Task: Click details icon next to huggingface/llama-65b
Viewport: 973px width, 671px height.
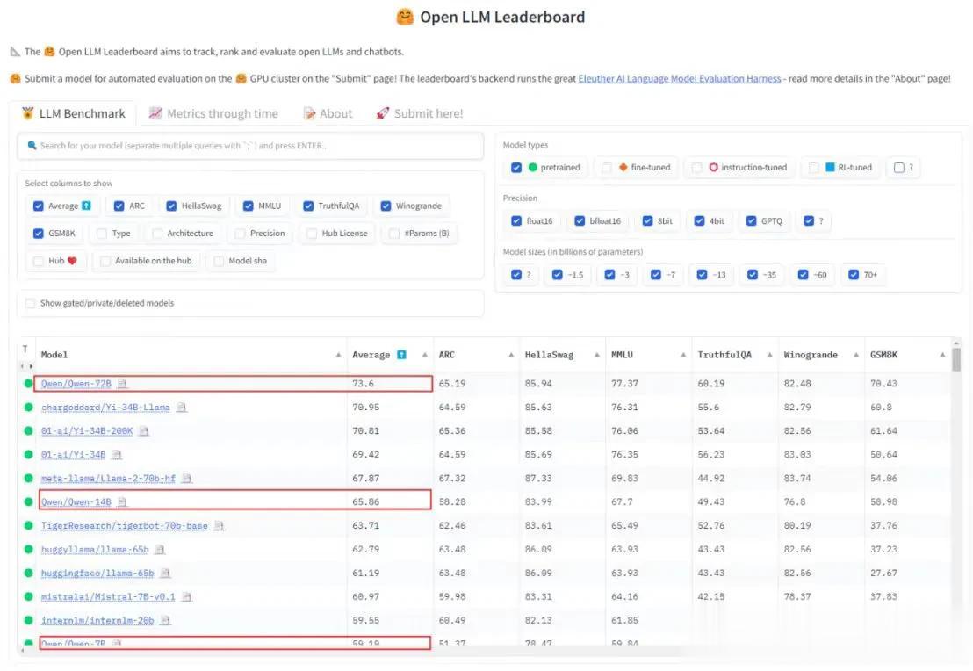Action: coord(165,573)
